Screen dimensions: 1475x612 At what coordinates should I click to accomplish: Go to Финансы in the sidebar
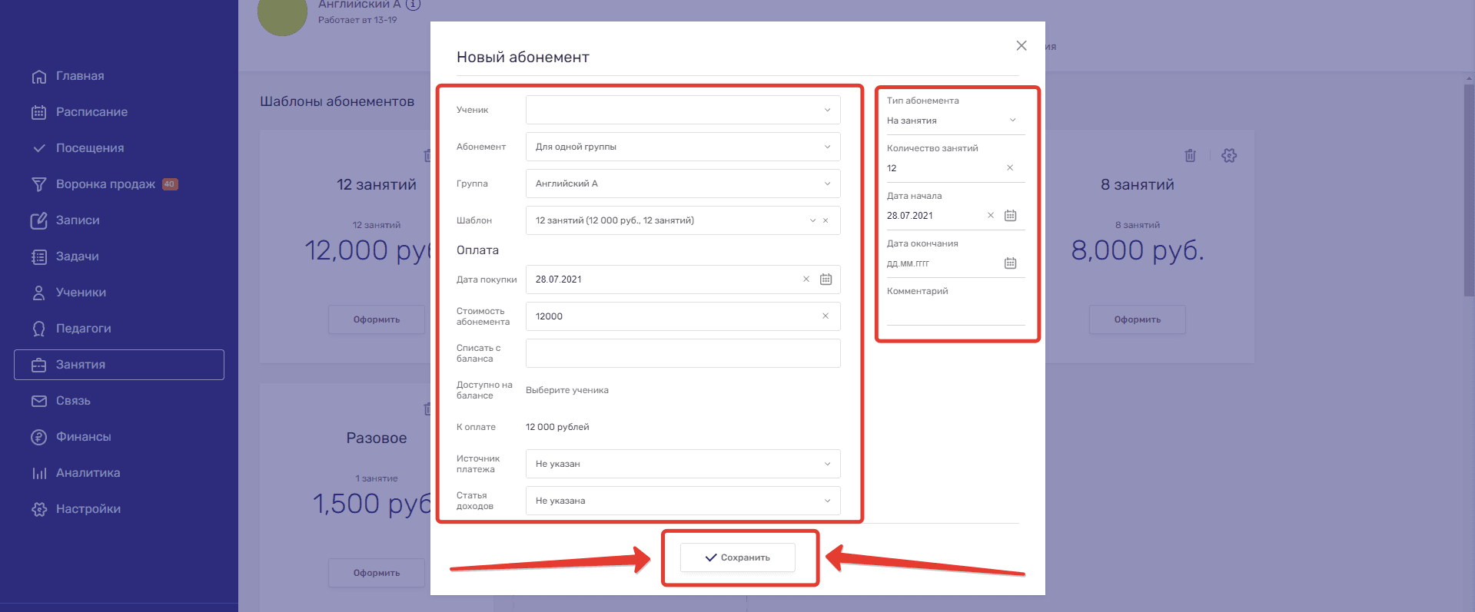[83, 437]
